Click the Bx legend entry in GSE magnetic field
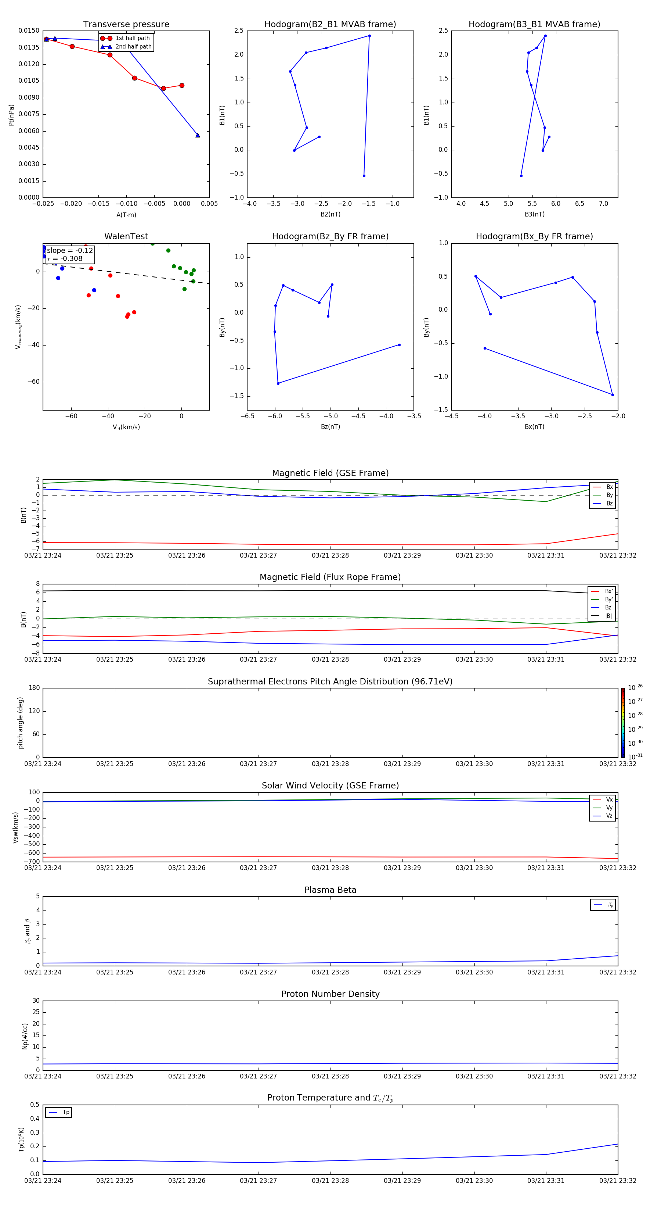Image resolution: width=661 pixels, height=1213 pixels. pos(603,487)
